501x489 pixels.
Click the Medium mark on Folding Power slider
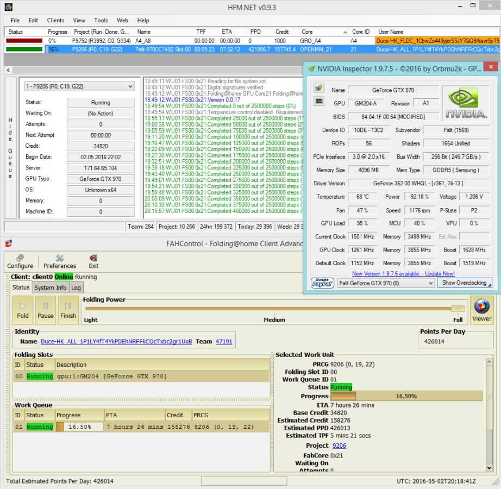coord(274,319)
